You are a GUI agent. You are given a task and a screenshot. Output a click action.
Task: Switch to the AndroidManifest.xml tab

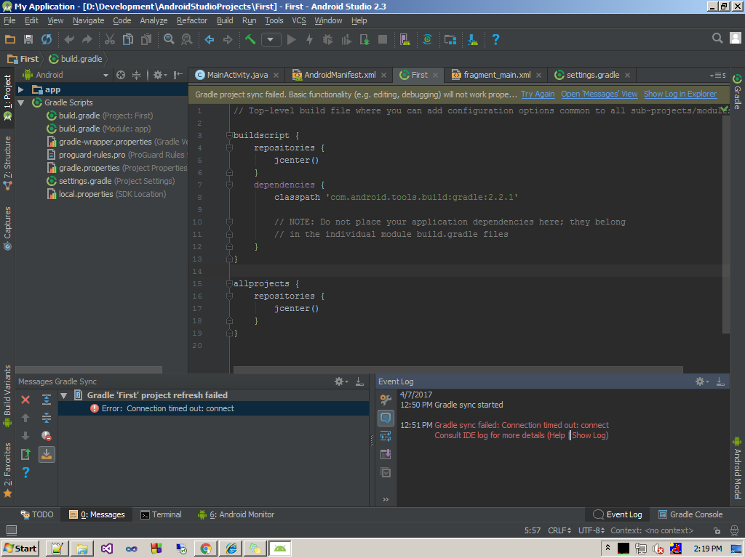click(x=339, y=75)
